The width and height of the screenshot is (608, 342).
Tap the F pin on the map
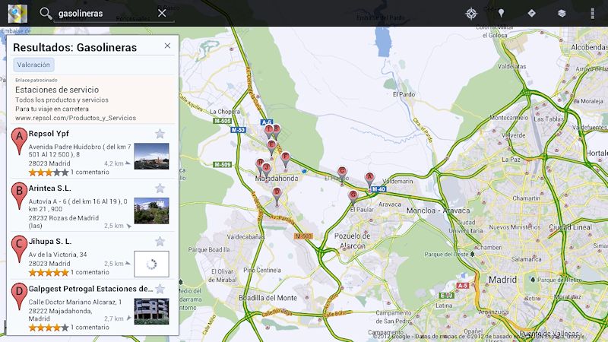tap(286, 160)
